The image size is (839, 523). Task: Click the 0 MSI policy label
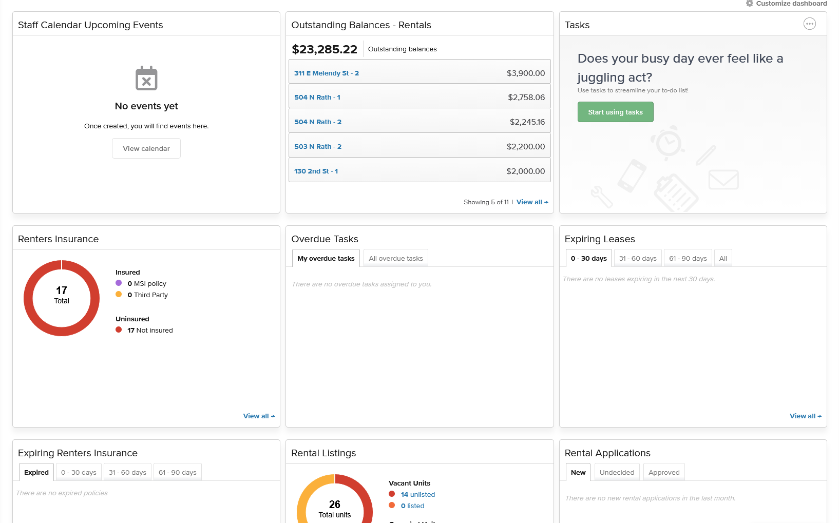pos(147,283)
